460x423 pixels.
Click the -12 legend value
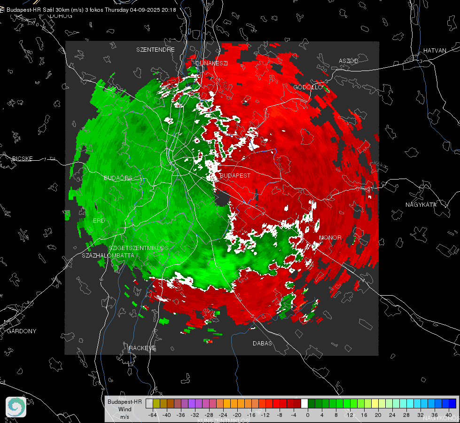pos(265,415)
